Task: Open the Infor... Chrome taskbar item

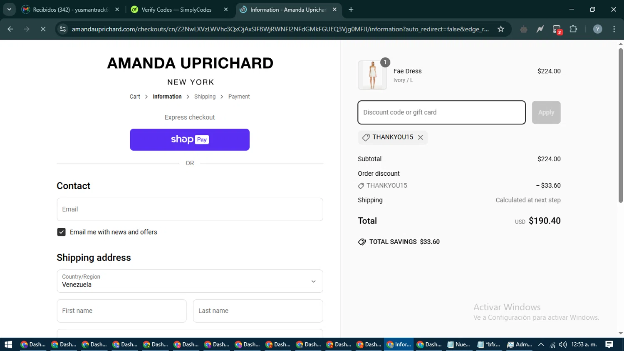Action: [399, 344]
